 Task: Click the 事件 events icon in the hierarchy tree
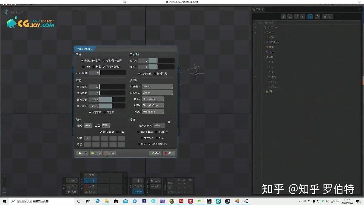[x=268, y=52]
